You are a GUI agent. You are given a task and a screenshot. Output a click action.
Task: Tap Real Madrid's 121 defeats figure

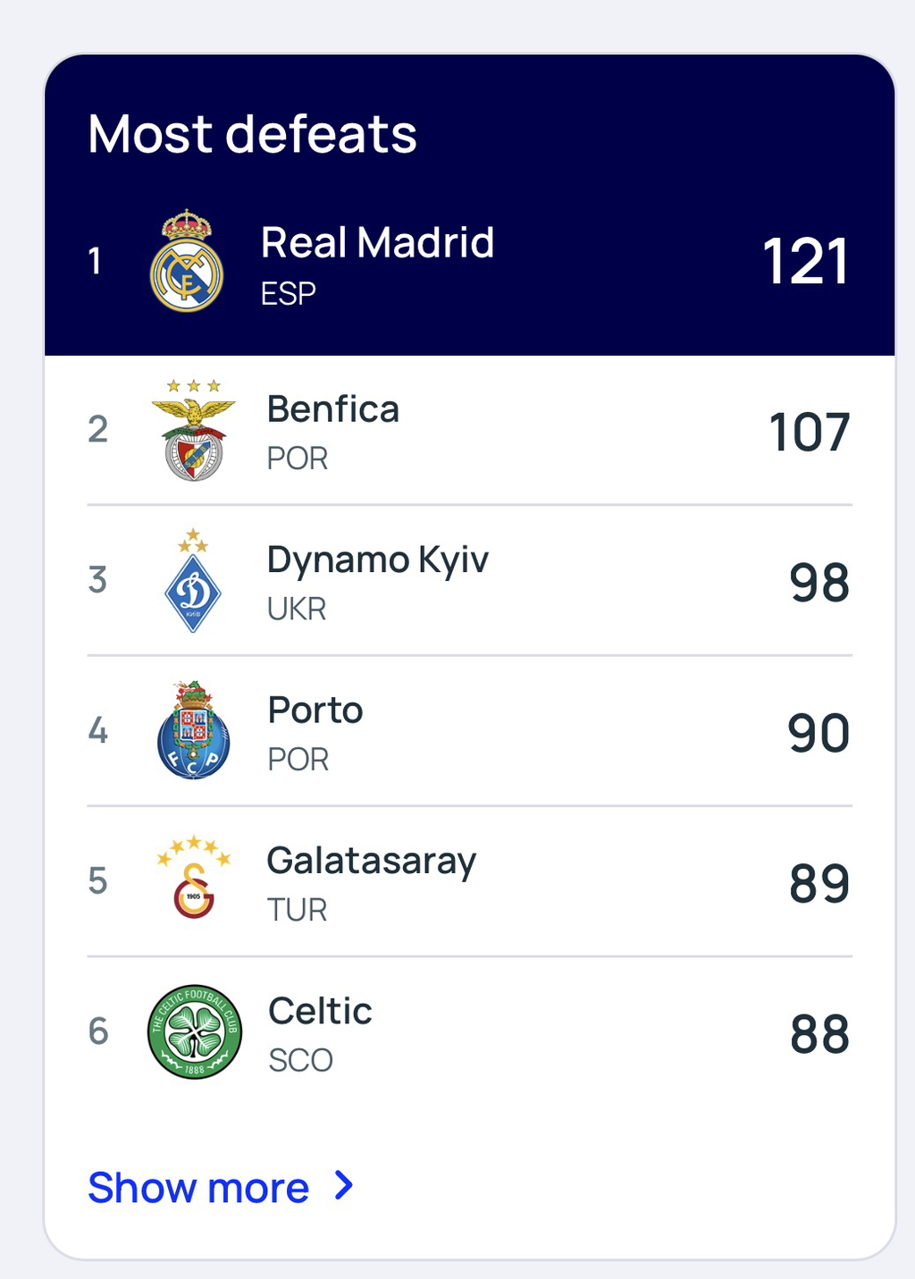click(805, 262)
